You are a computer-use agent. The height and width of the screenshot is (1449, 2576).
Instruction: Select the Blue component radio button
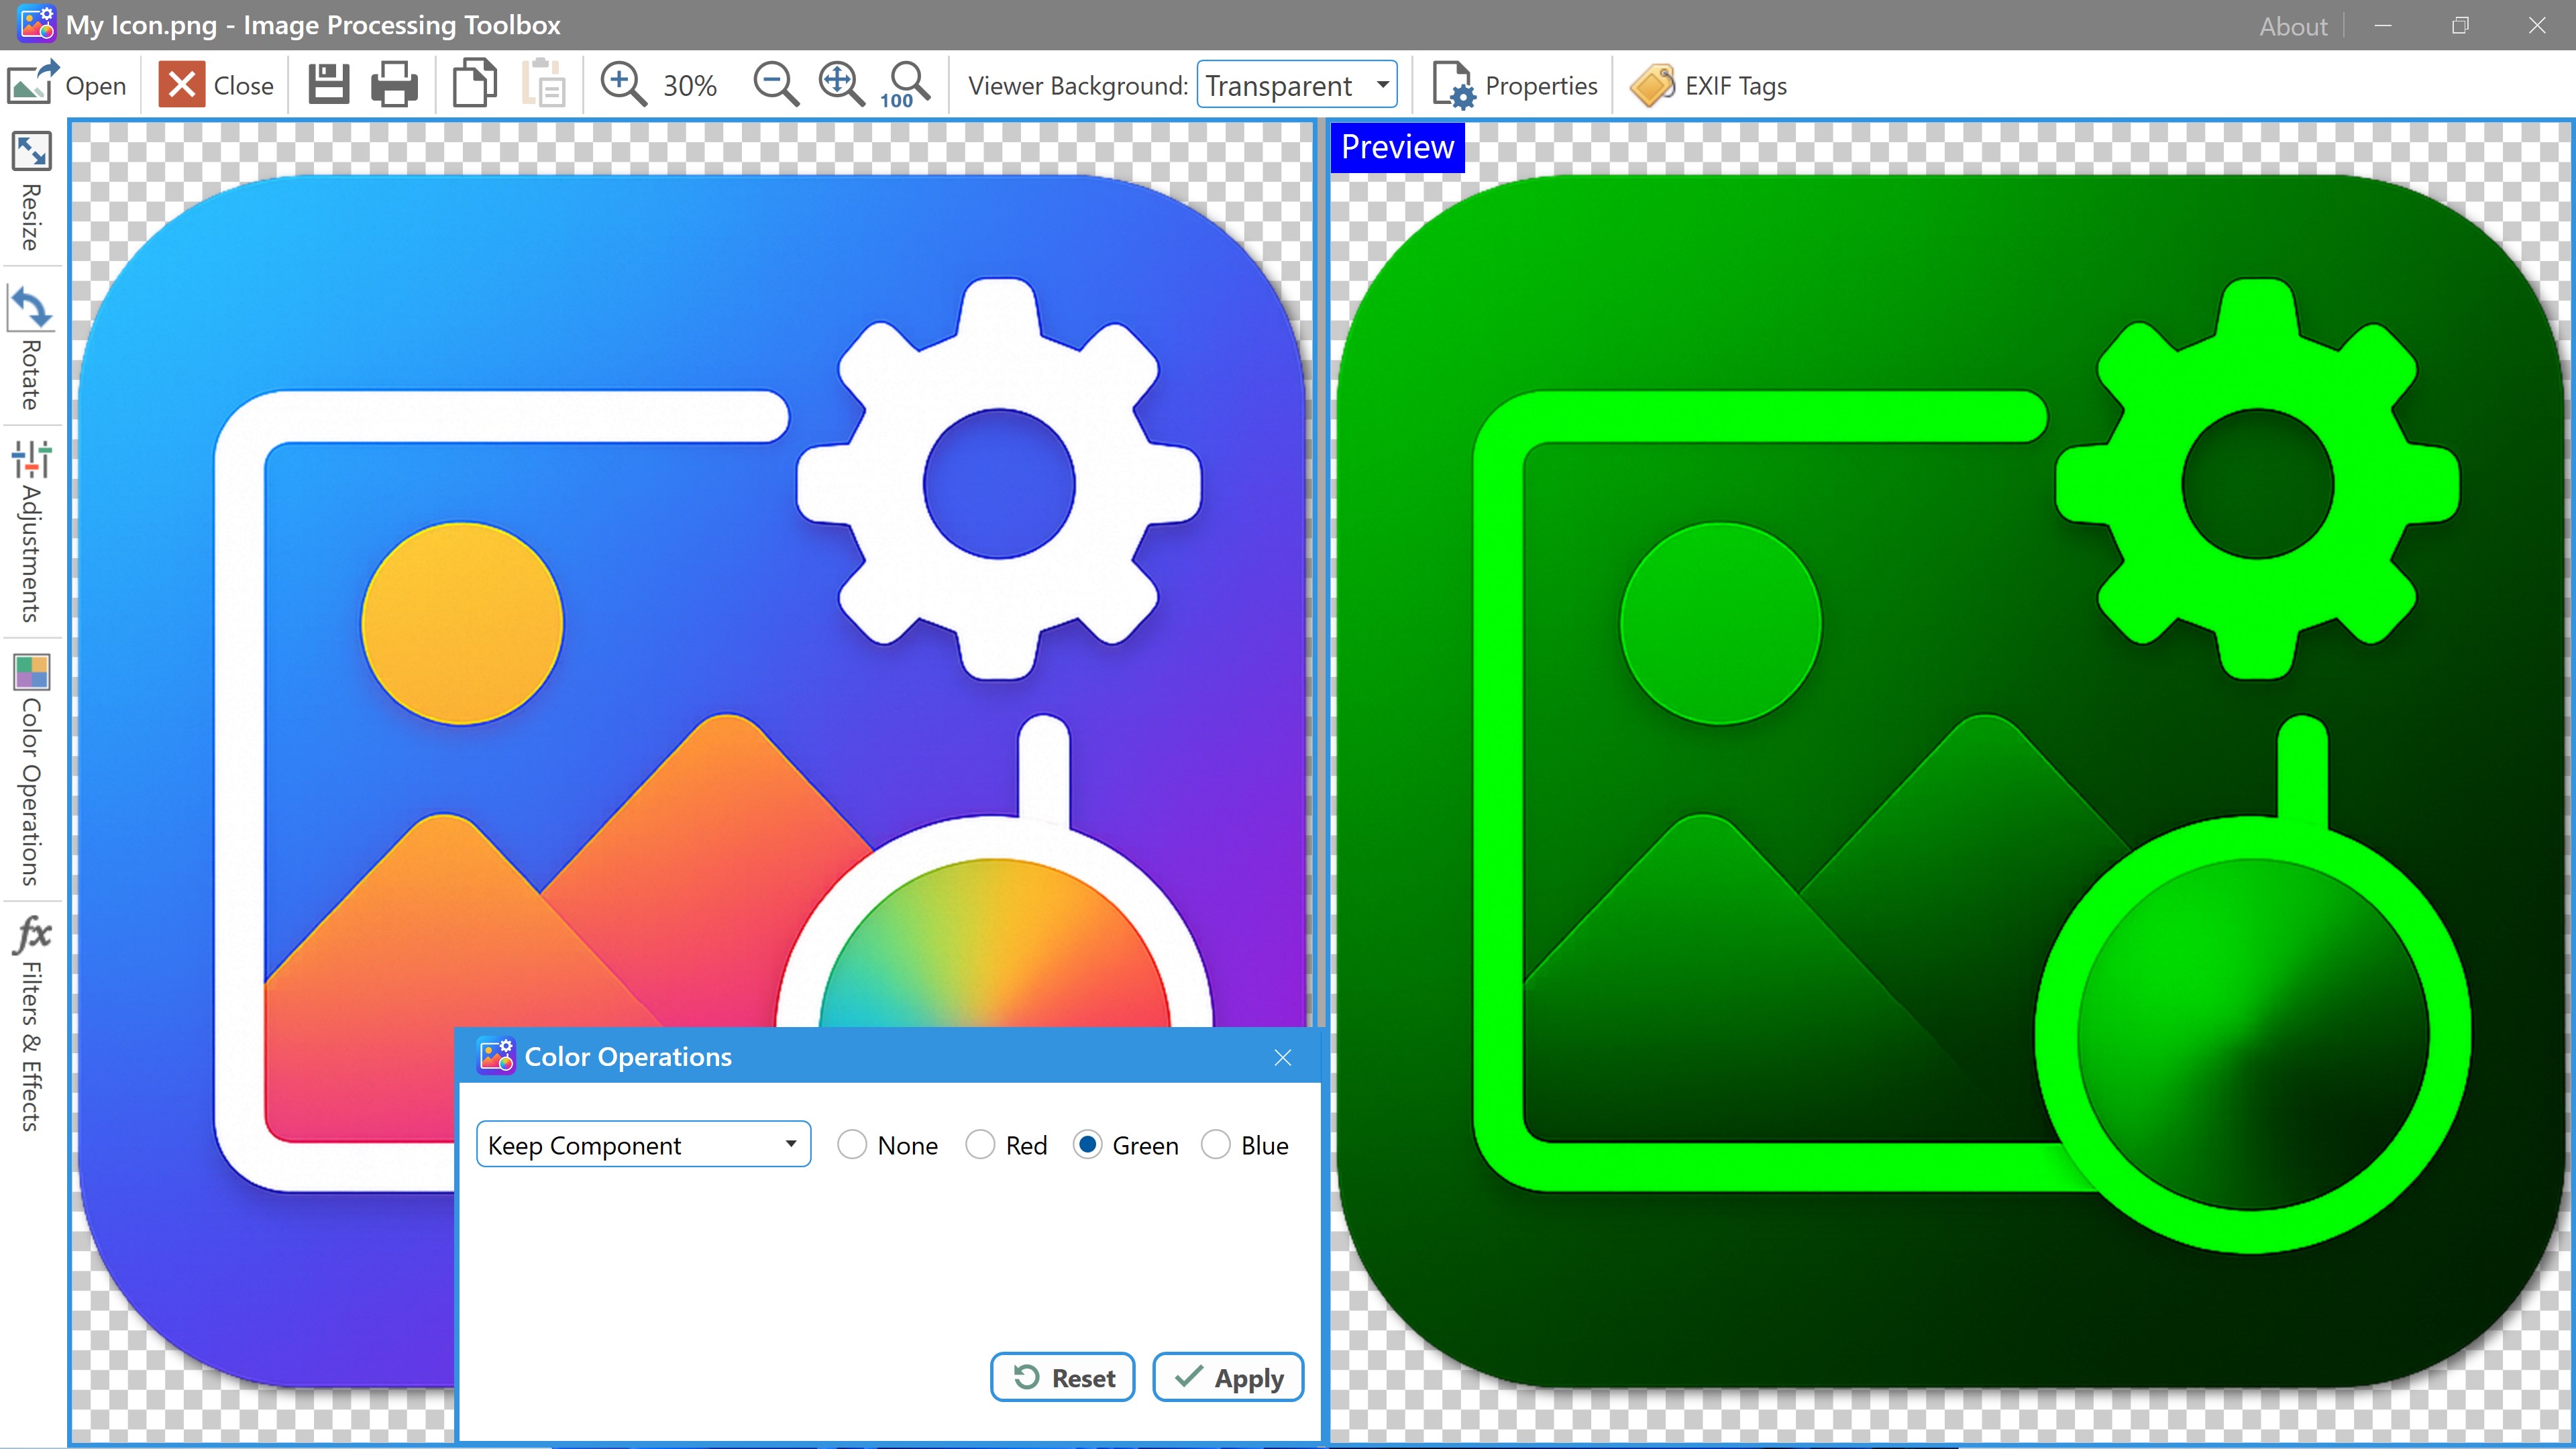point(1216,1145)
